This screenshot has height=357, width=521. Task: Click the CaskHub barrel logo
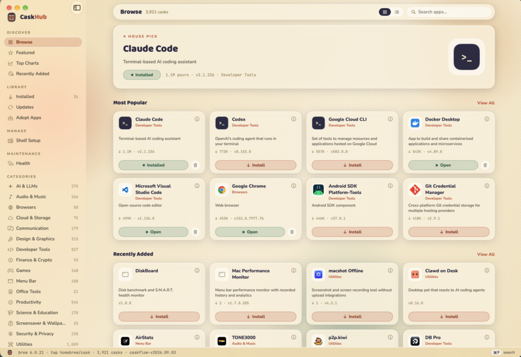[12, 17]
